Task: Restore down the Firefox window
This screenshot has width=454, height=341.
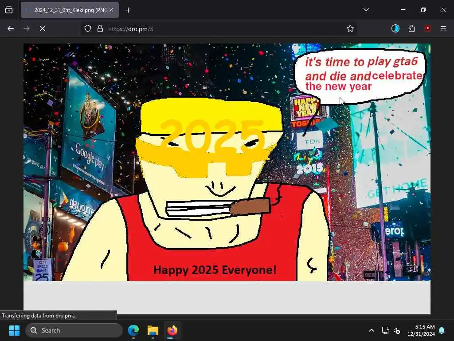Action: (423, 10)
